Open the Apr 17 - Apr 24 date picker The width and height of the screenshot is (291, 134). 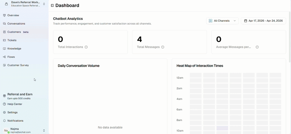click(263, 21)
